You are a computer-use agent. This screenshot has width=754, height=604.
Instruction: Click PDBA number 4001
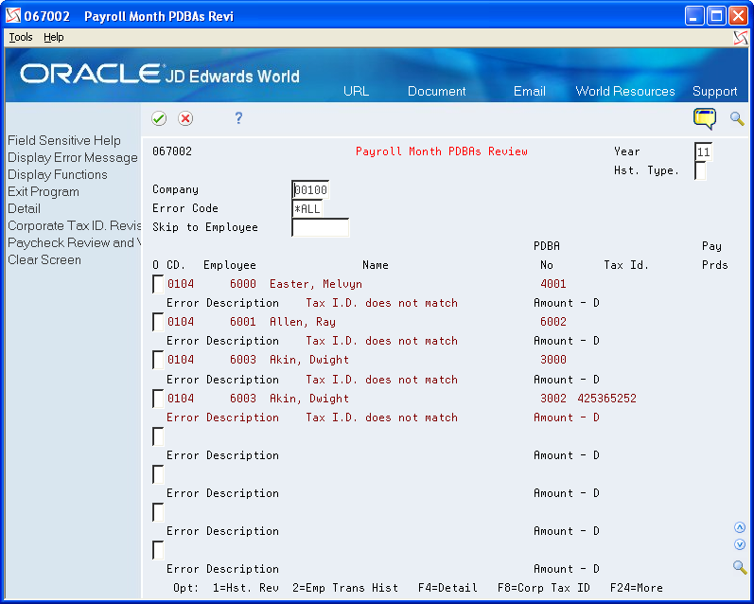point(553,284)
